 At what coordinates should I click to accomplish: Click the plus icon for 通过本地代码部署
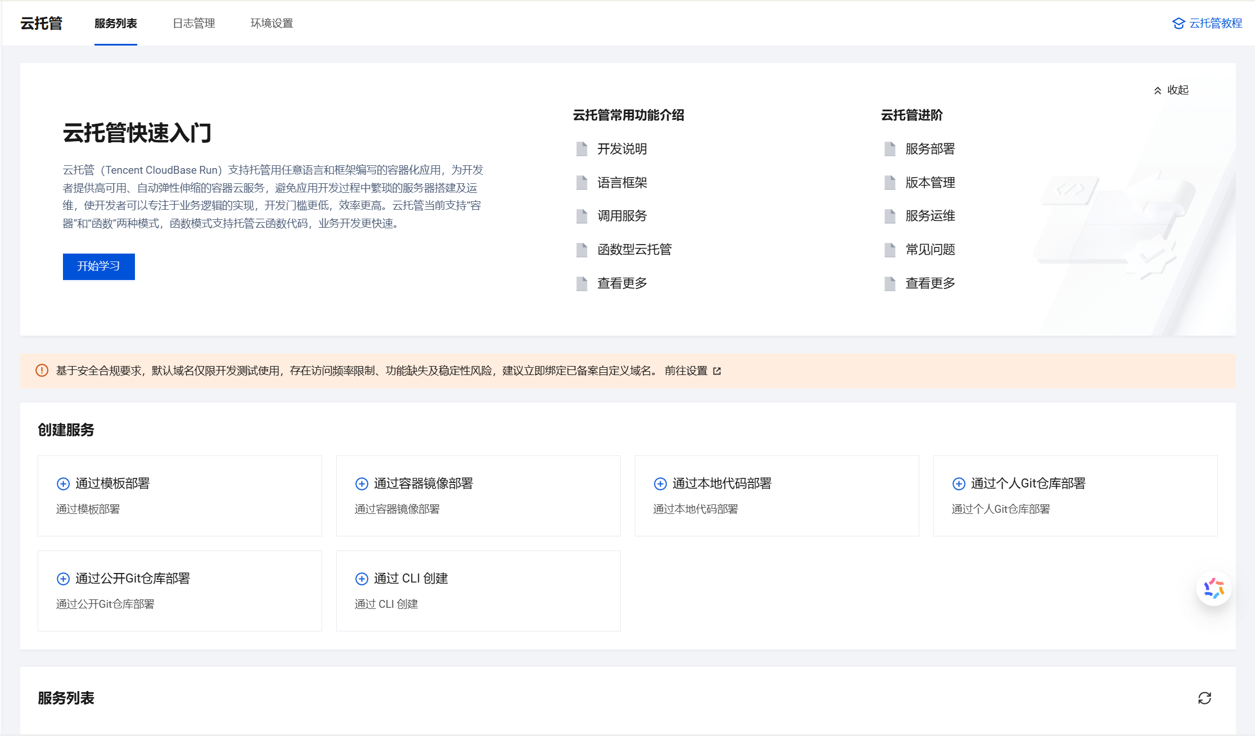(x=661, y=484)
